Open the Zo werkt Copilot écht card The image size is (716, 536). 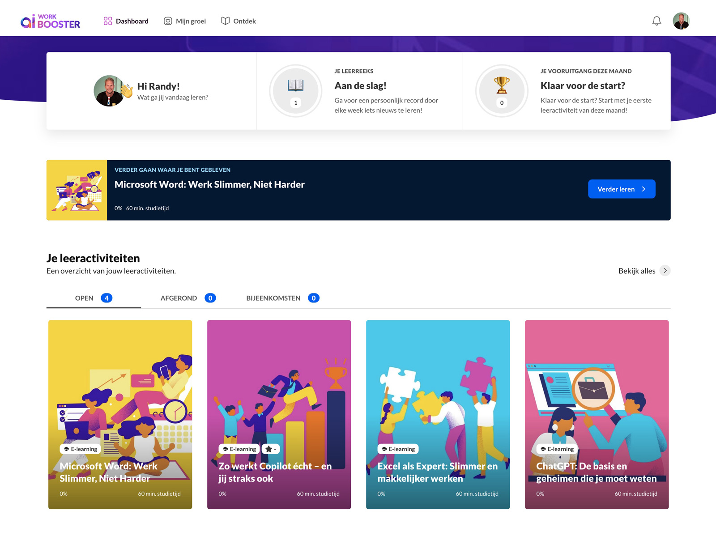click(x=279, y=414)
